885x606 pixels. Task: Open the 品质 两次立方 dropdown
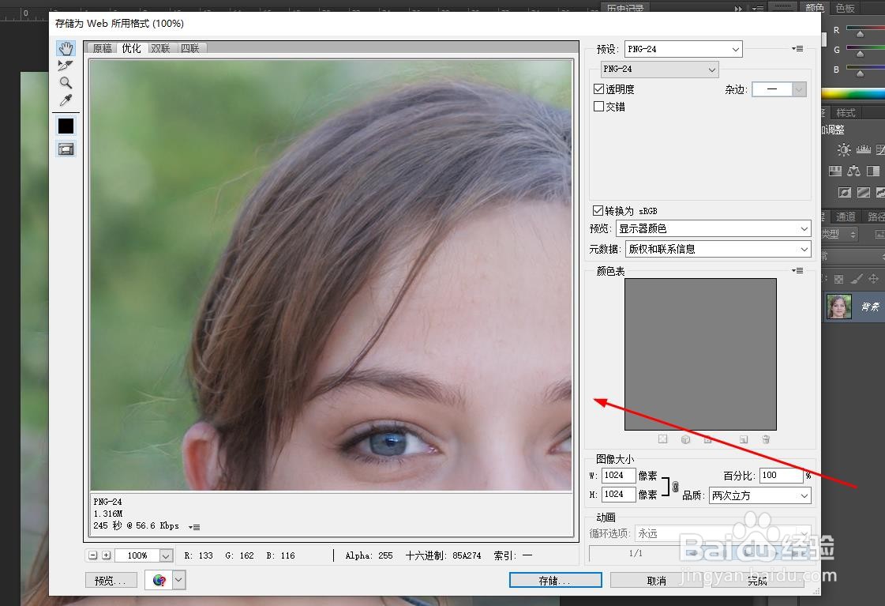tap(758, 495)
